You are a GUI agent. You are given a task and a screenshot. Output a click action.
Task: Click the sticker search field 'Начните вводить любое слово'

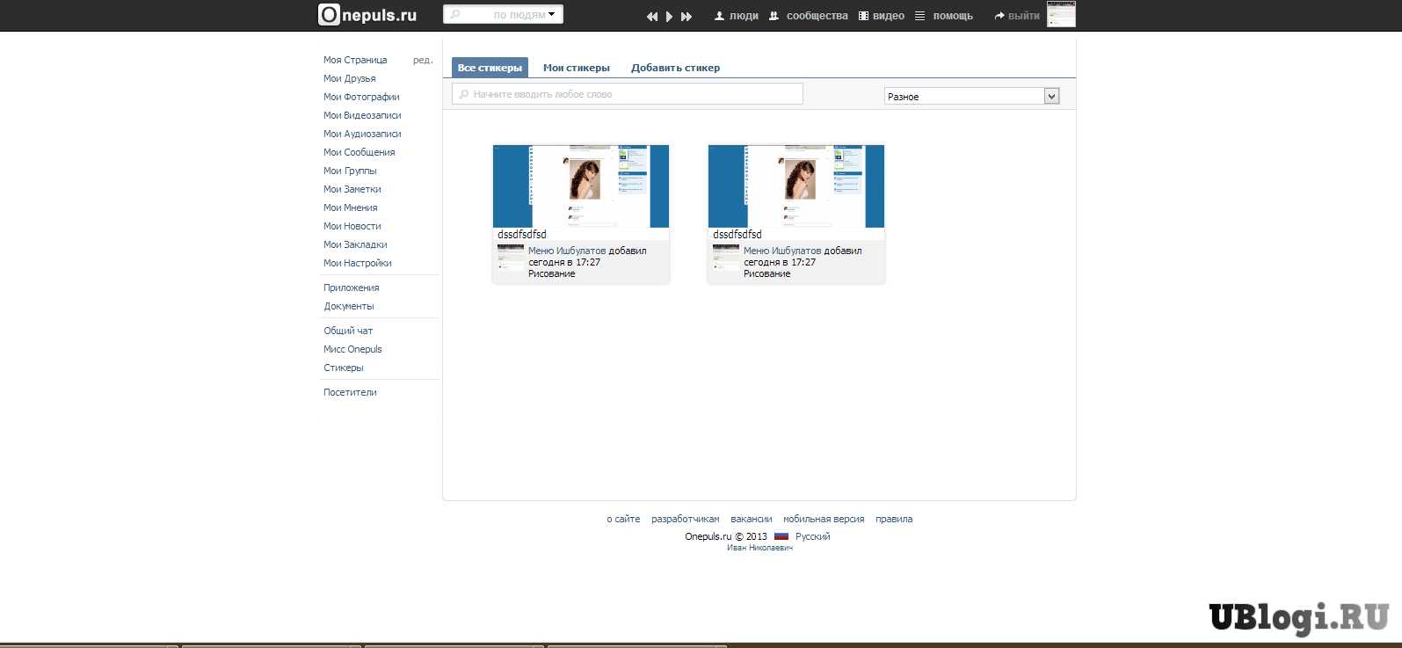(628, 94)
